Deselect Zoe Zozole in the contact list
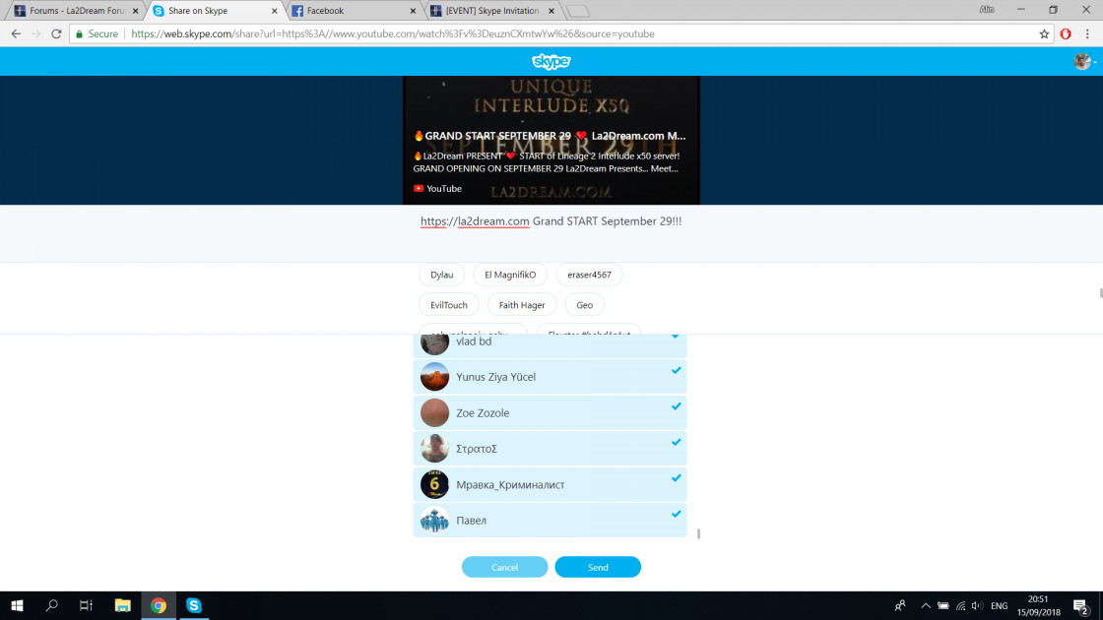The image size is (1103, 620). click(x=676, y=406)
